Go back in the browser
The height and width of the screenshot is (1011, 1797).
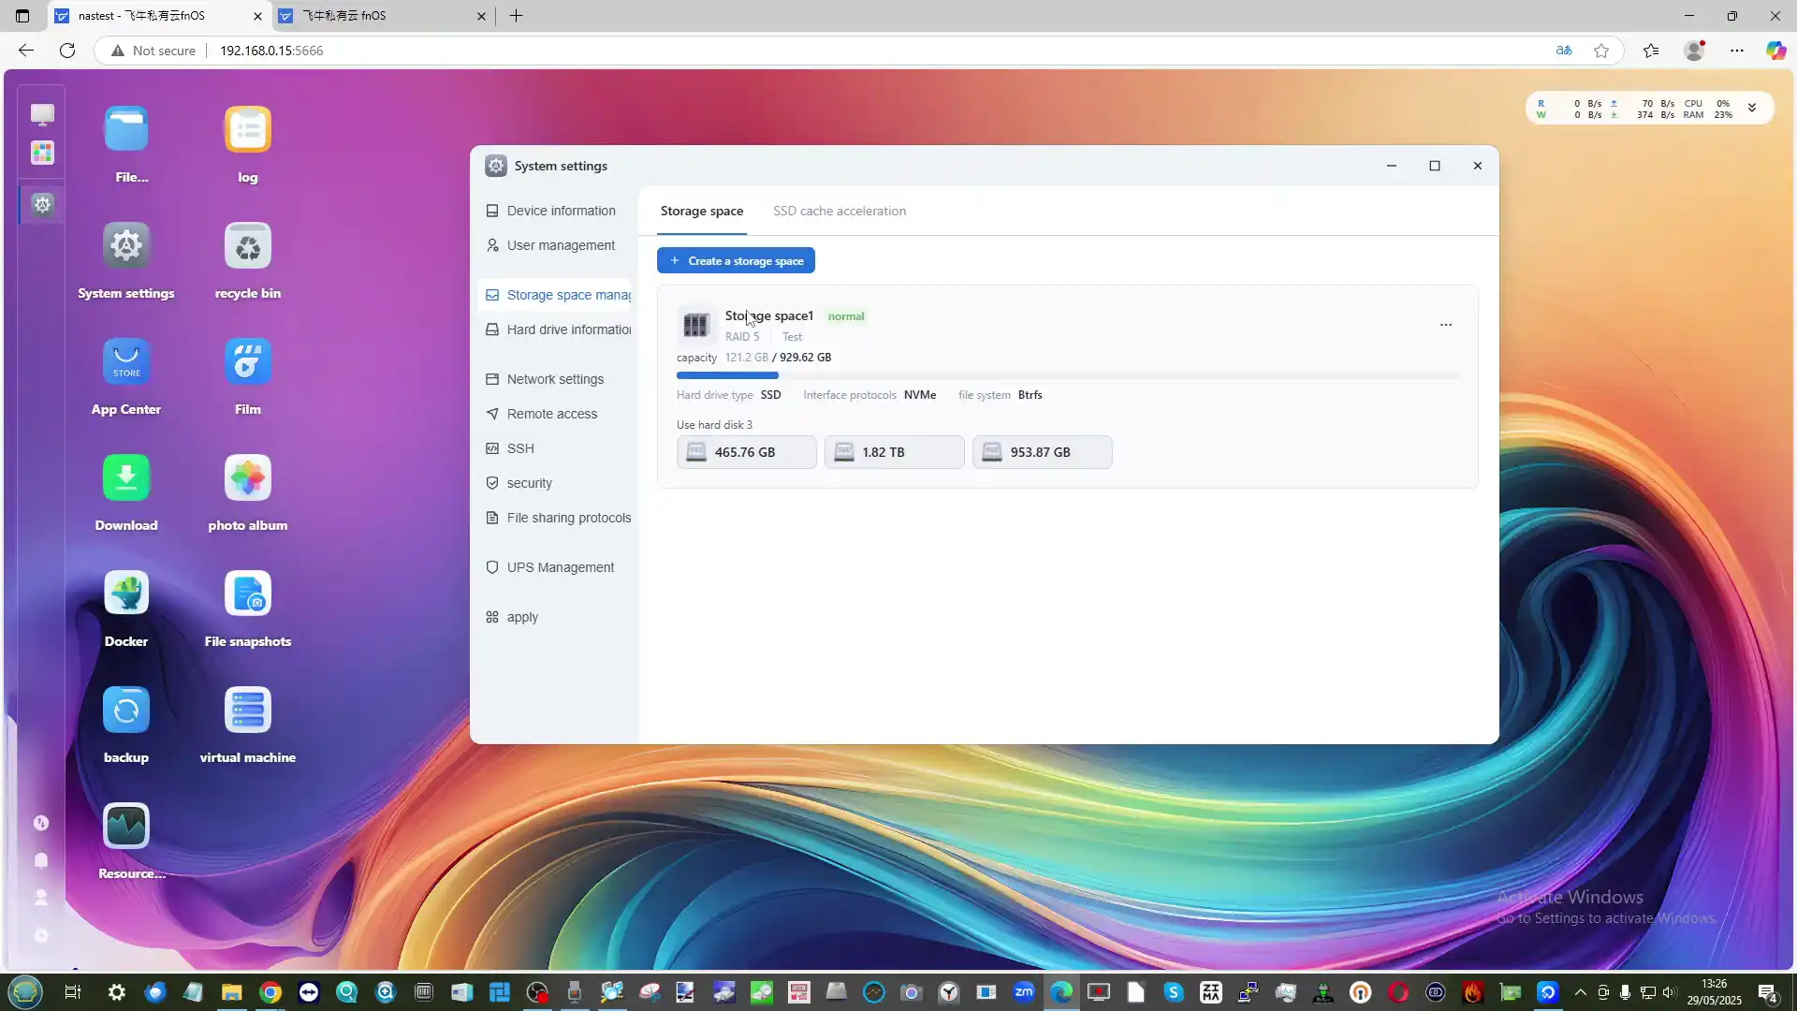pos(26,51)
